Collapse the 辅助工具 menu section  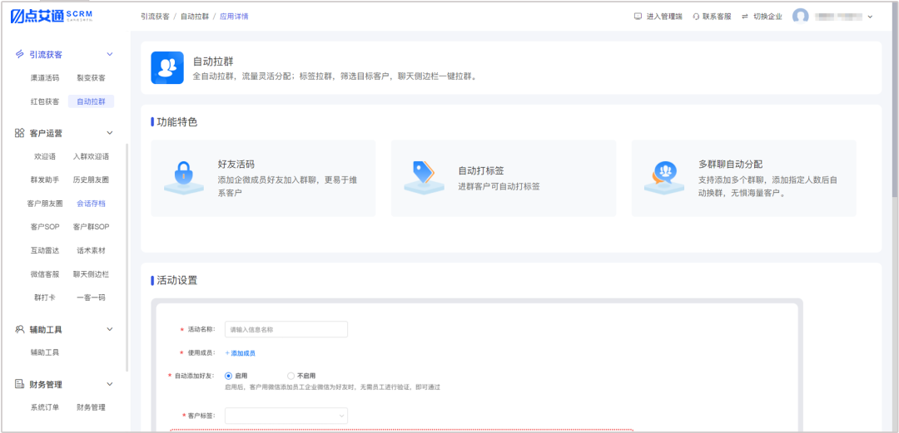[110, 329]
